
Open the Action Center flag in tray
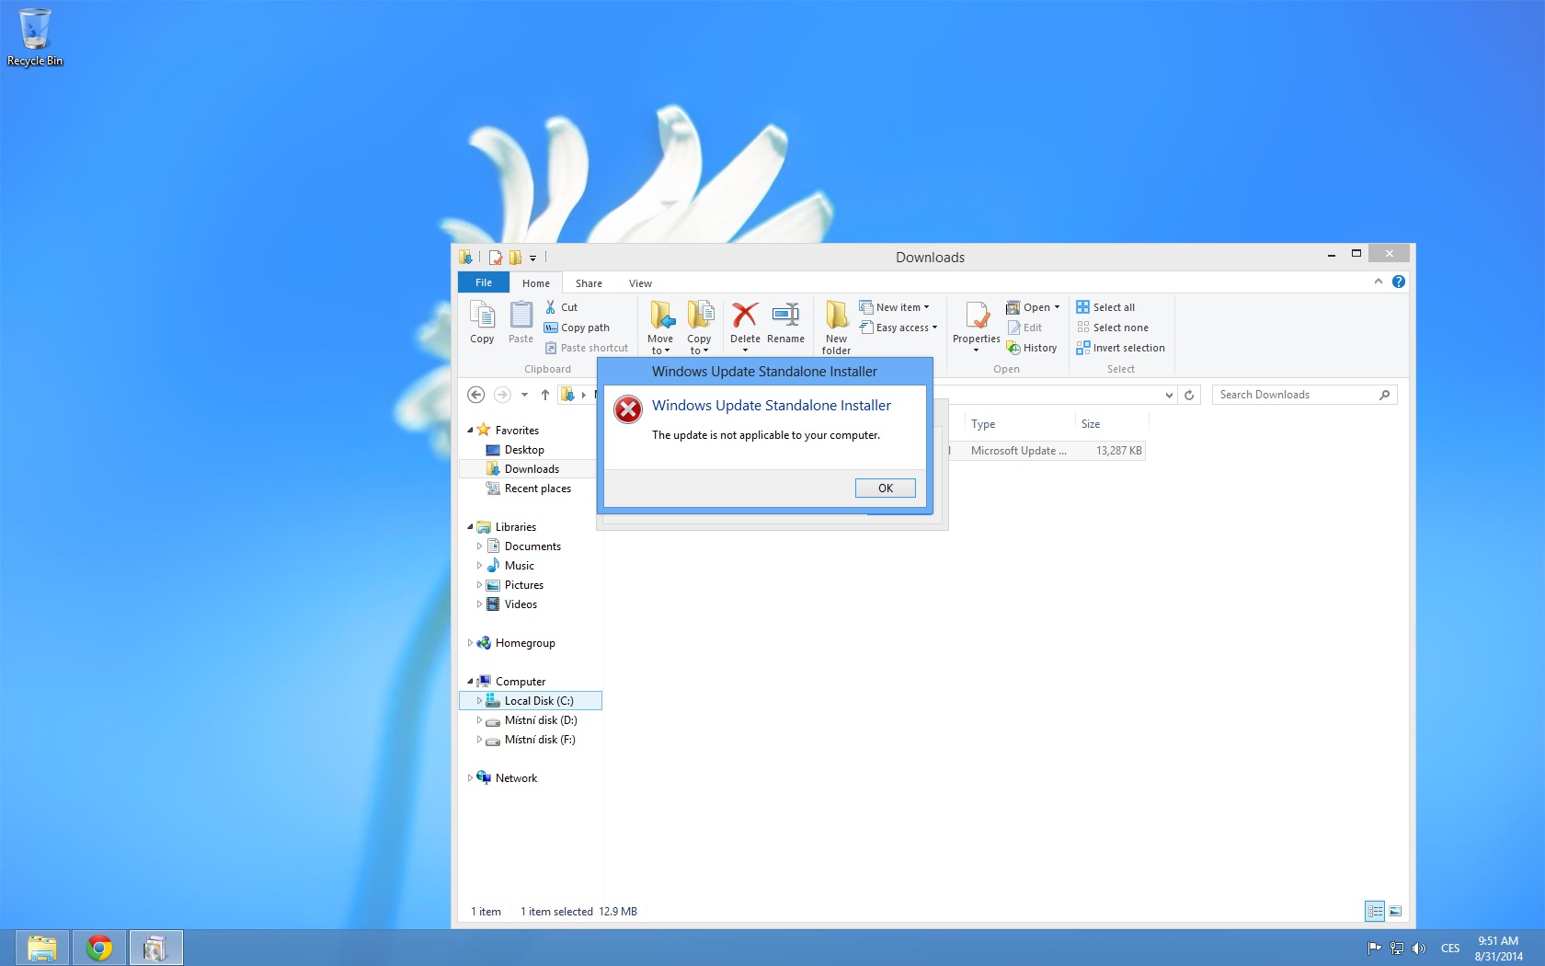pos(1374,948)
